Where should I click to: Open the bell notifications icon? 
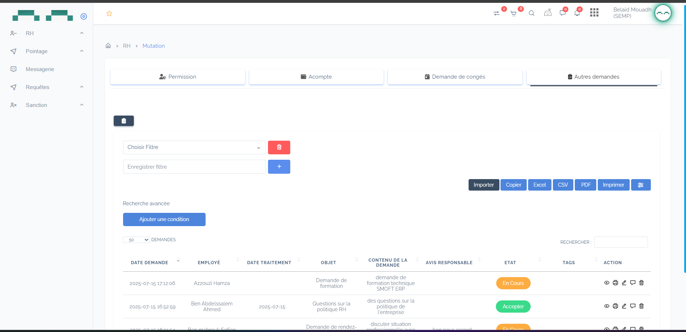(577, 13)
